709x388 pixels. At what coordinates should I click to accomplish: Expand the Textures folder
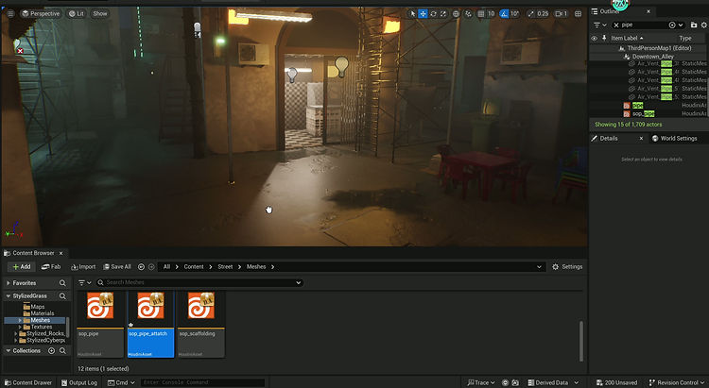click(20, 327)
